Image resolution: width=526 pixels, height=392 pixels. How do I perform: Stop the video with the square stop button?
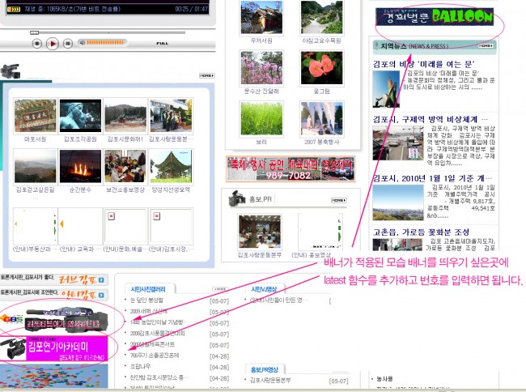click(37, 43)
